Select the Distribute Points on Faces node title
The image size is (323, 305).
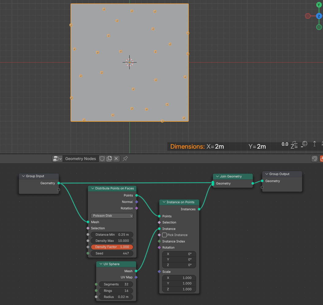pyautogui.click(x=114, y=188)
